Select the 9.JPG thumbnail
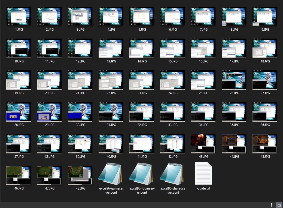 265,17
